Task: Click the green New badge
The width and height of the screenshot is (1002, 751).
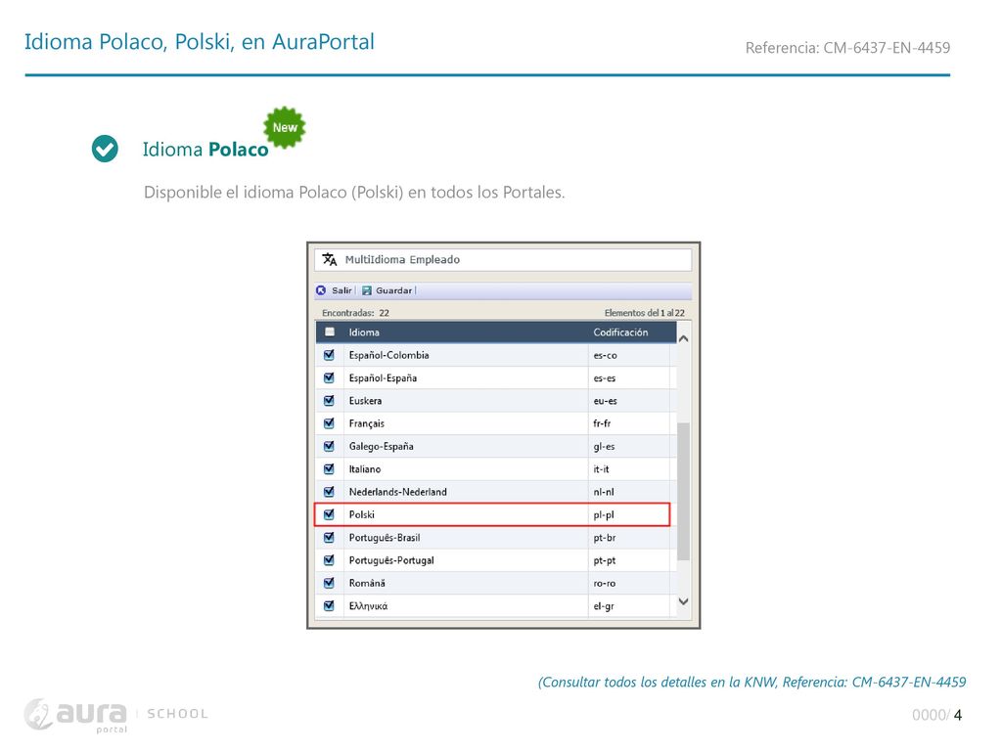Action: point(285,127)
